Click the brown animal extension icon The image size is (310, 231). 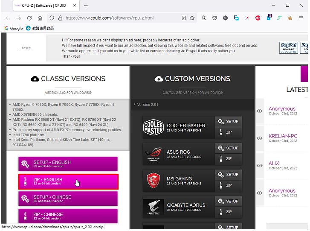(x=290, y=18)
